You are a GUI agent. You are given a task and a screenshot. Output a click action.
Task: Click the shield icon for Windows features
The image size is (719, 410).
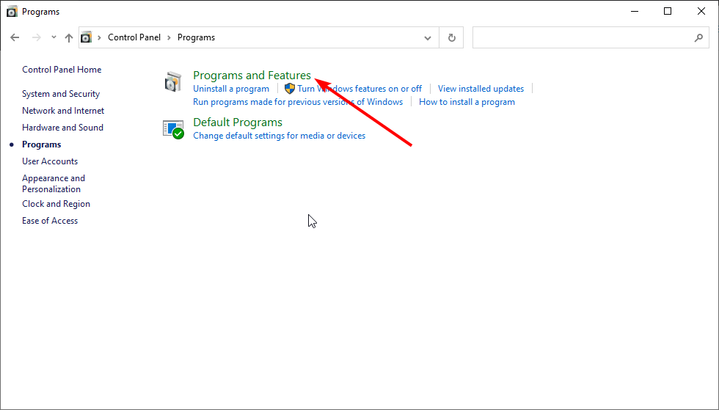290,89
